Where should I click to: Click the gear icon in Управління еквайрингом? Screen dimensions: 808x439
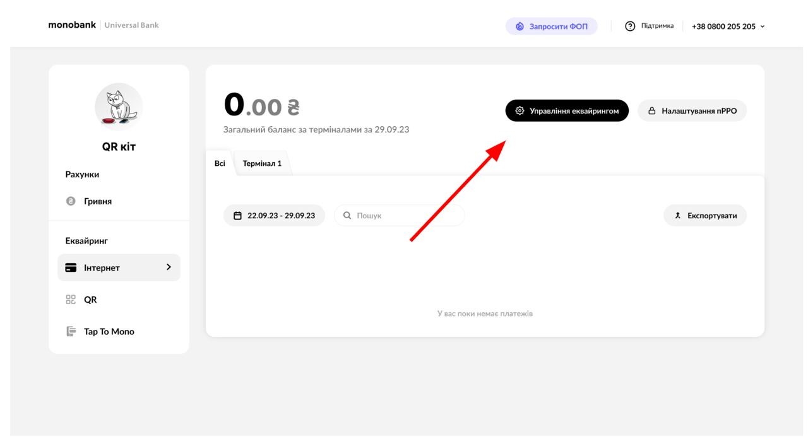pos(520,111)
